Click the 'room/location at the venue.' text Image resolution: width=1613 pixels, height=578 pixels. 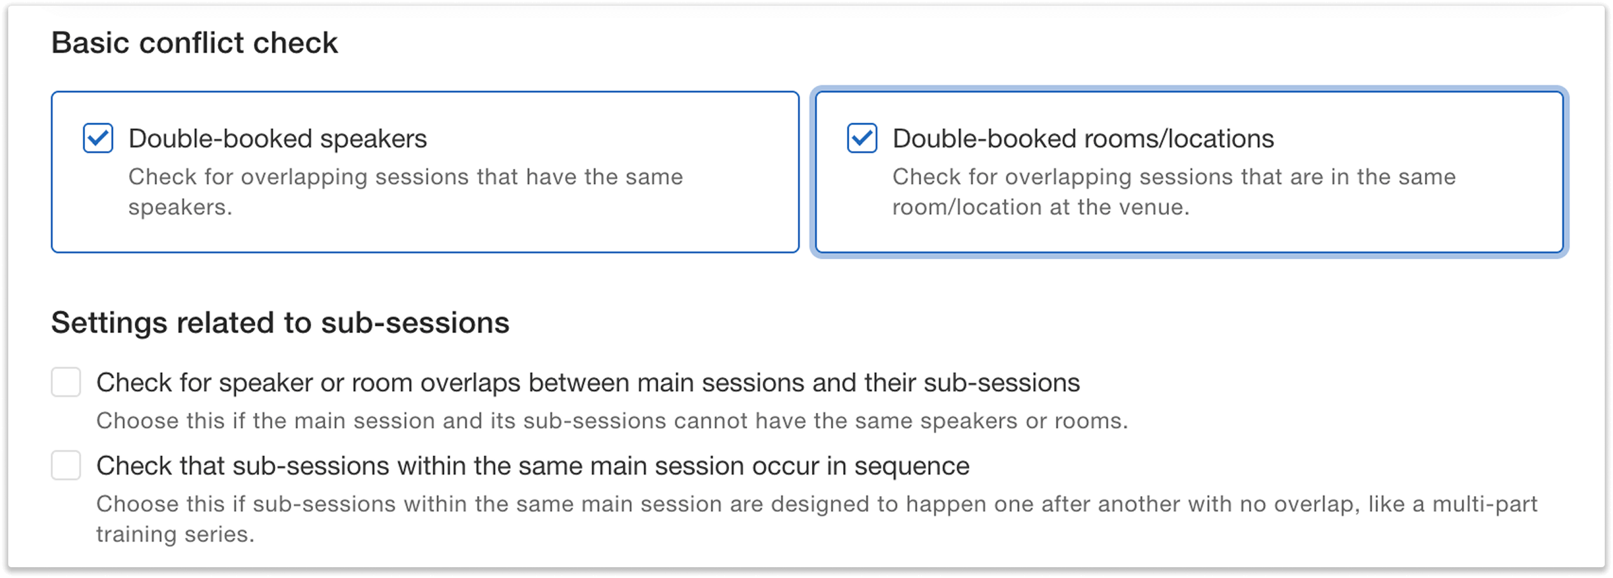coord(1041,207)
